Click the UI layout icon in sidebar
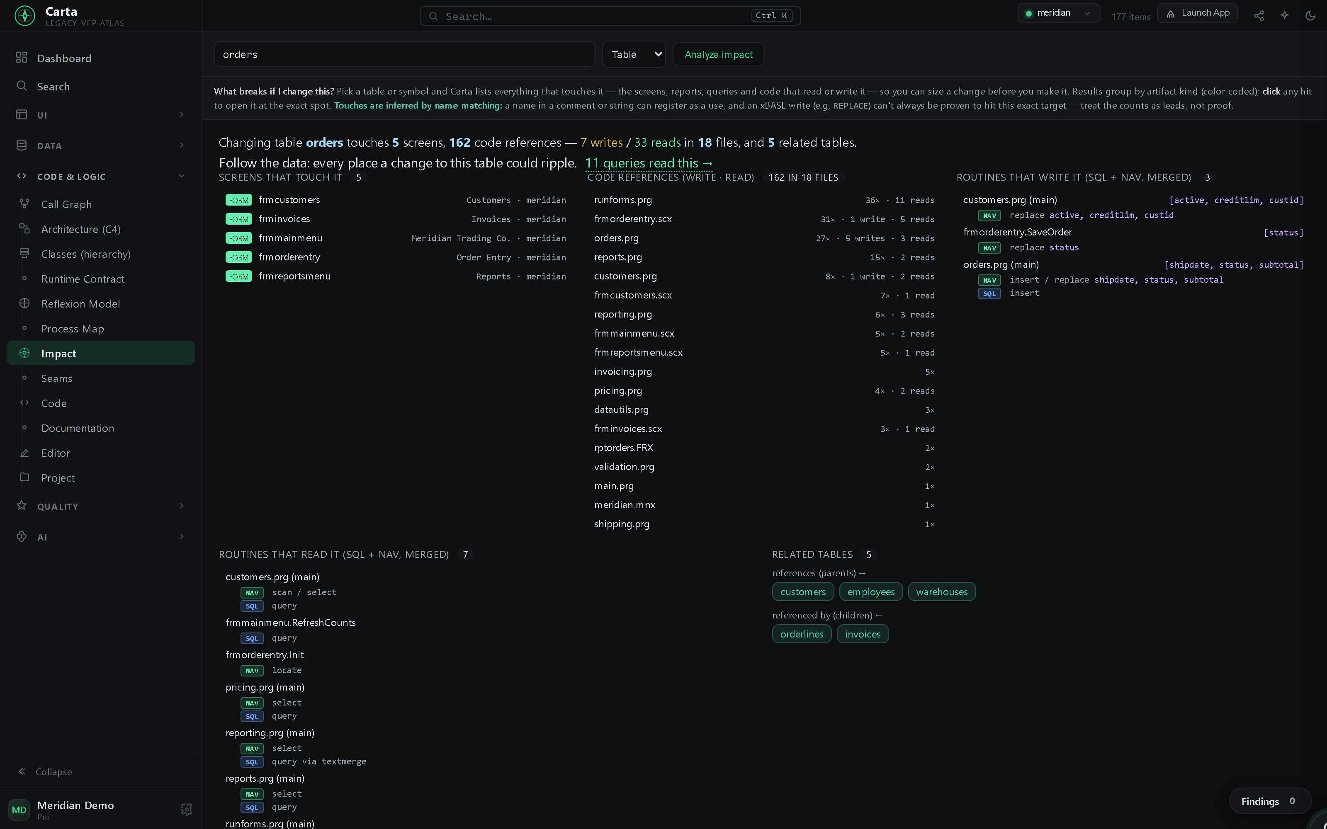Screen dimensions: 1327x829 click(x=22, y=114)
